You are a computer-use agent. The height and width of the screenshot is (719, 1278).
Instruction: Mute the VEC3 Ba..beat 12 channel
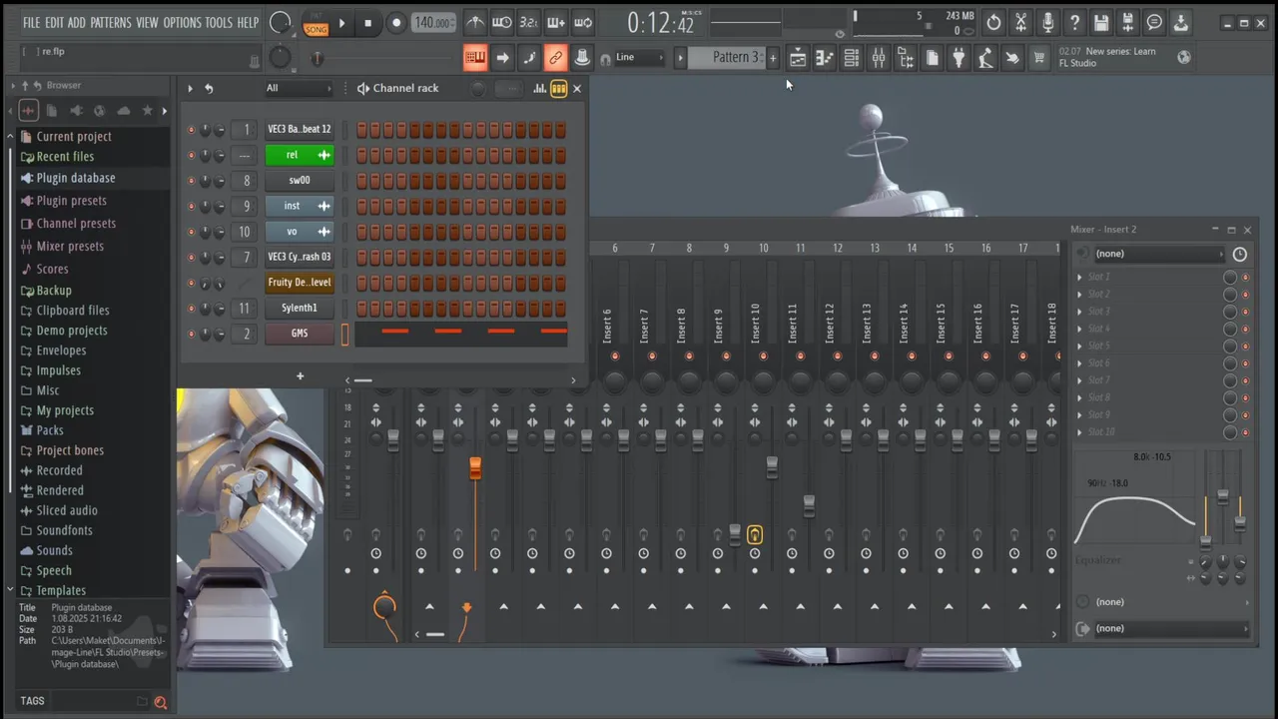192,130
